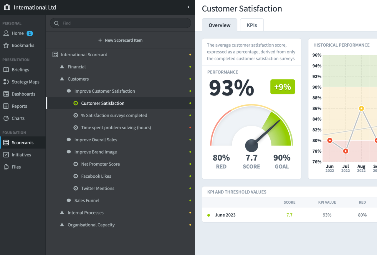The height and width of the screenshot is (255, 377).
Task: Select the June 2023 threshold row
Action: 225,215
